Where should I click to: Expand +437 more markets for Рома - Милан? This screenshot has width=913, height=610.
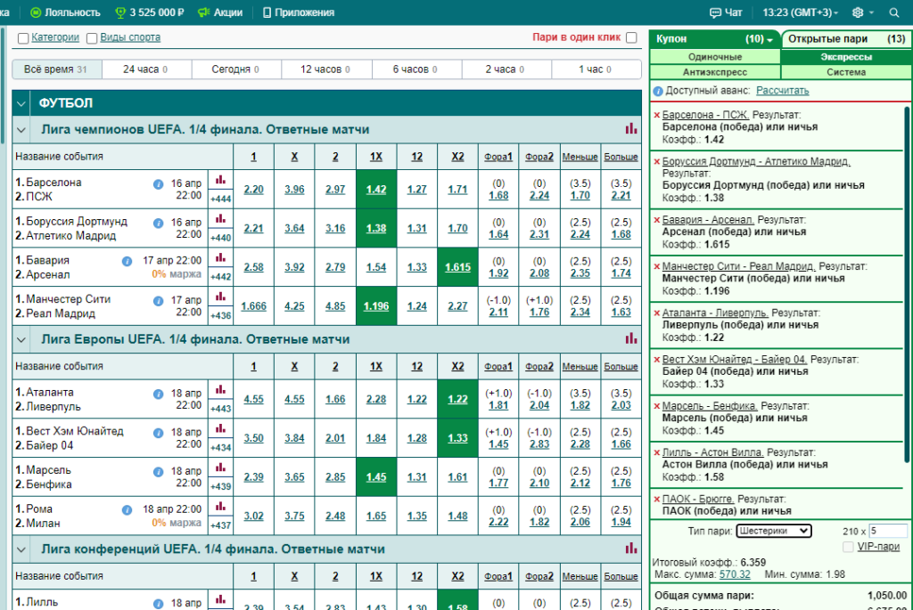click(x=221, y=525)
